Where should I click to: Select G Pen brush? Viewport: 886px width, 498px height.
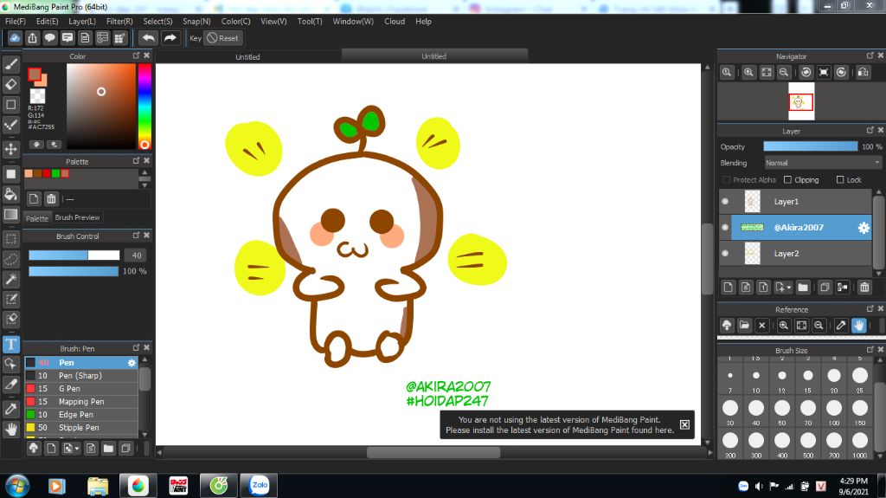pyautogui.click(x=80, y=389)
